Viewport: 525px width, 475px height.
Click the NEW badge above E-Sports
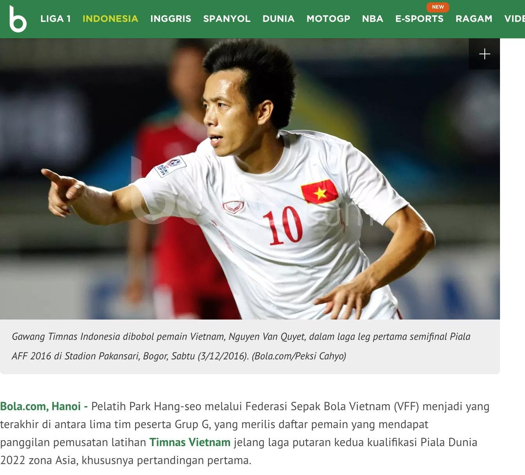pyautogui.click(x=438, y=7)
